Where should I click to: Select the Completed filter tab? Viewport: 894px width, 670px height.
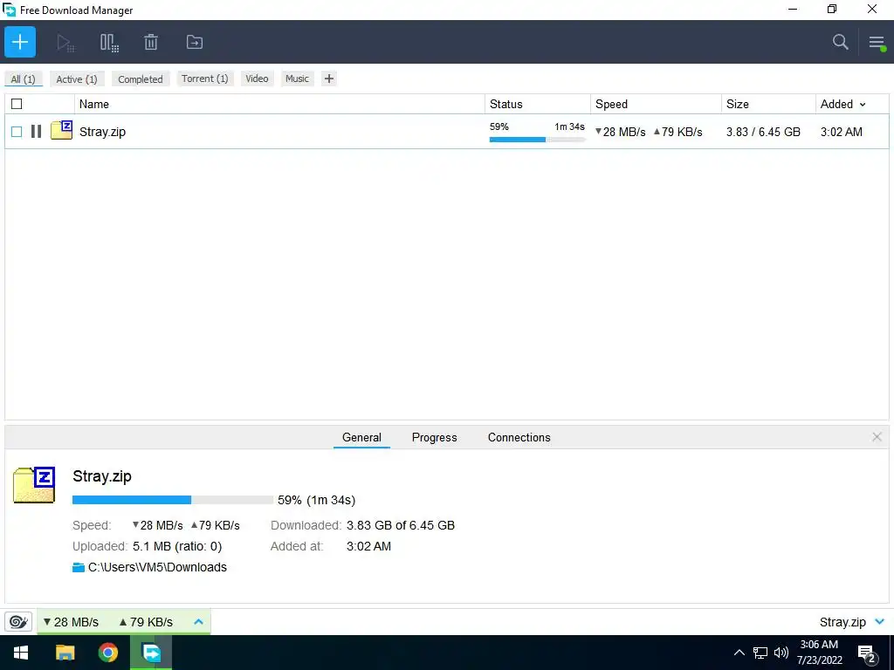point(141,79)
